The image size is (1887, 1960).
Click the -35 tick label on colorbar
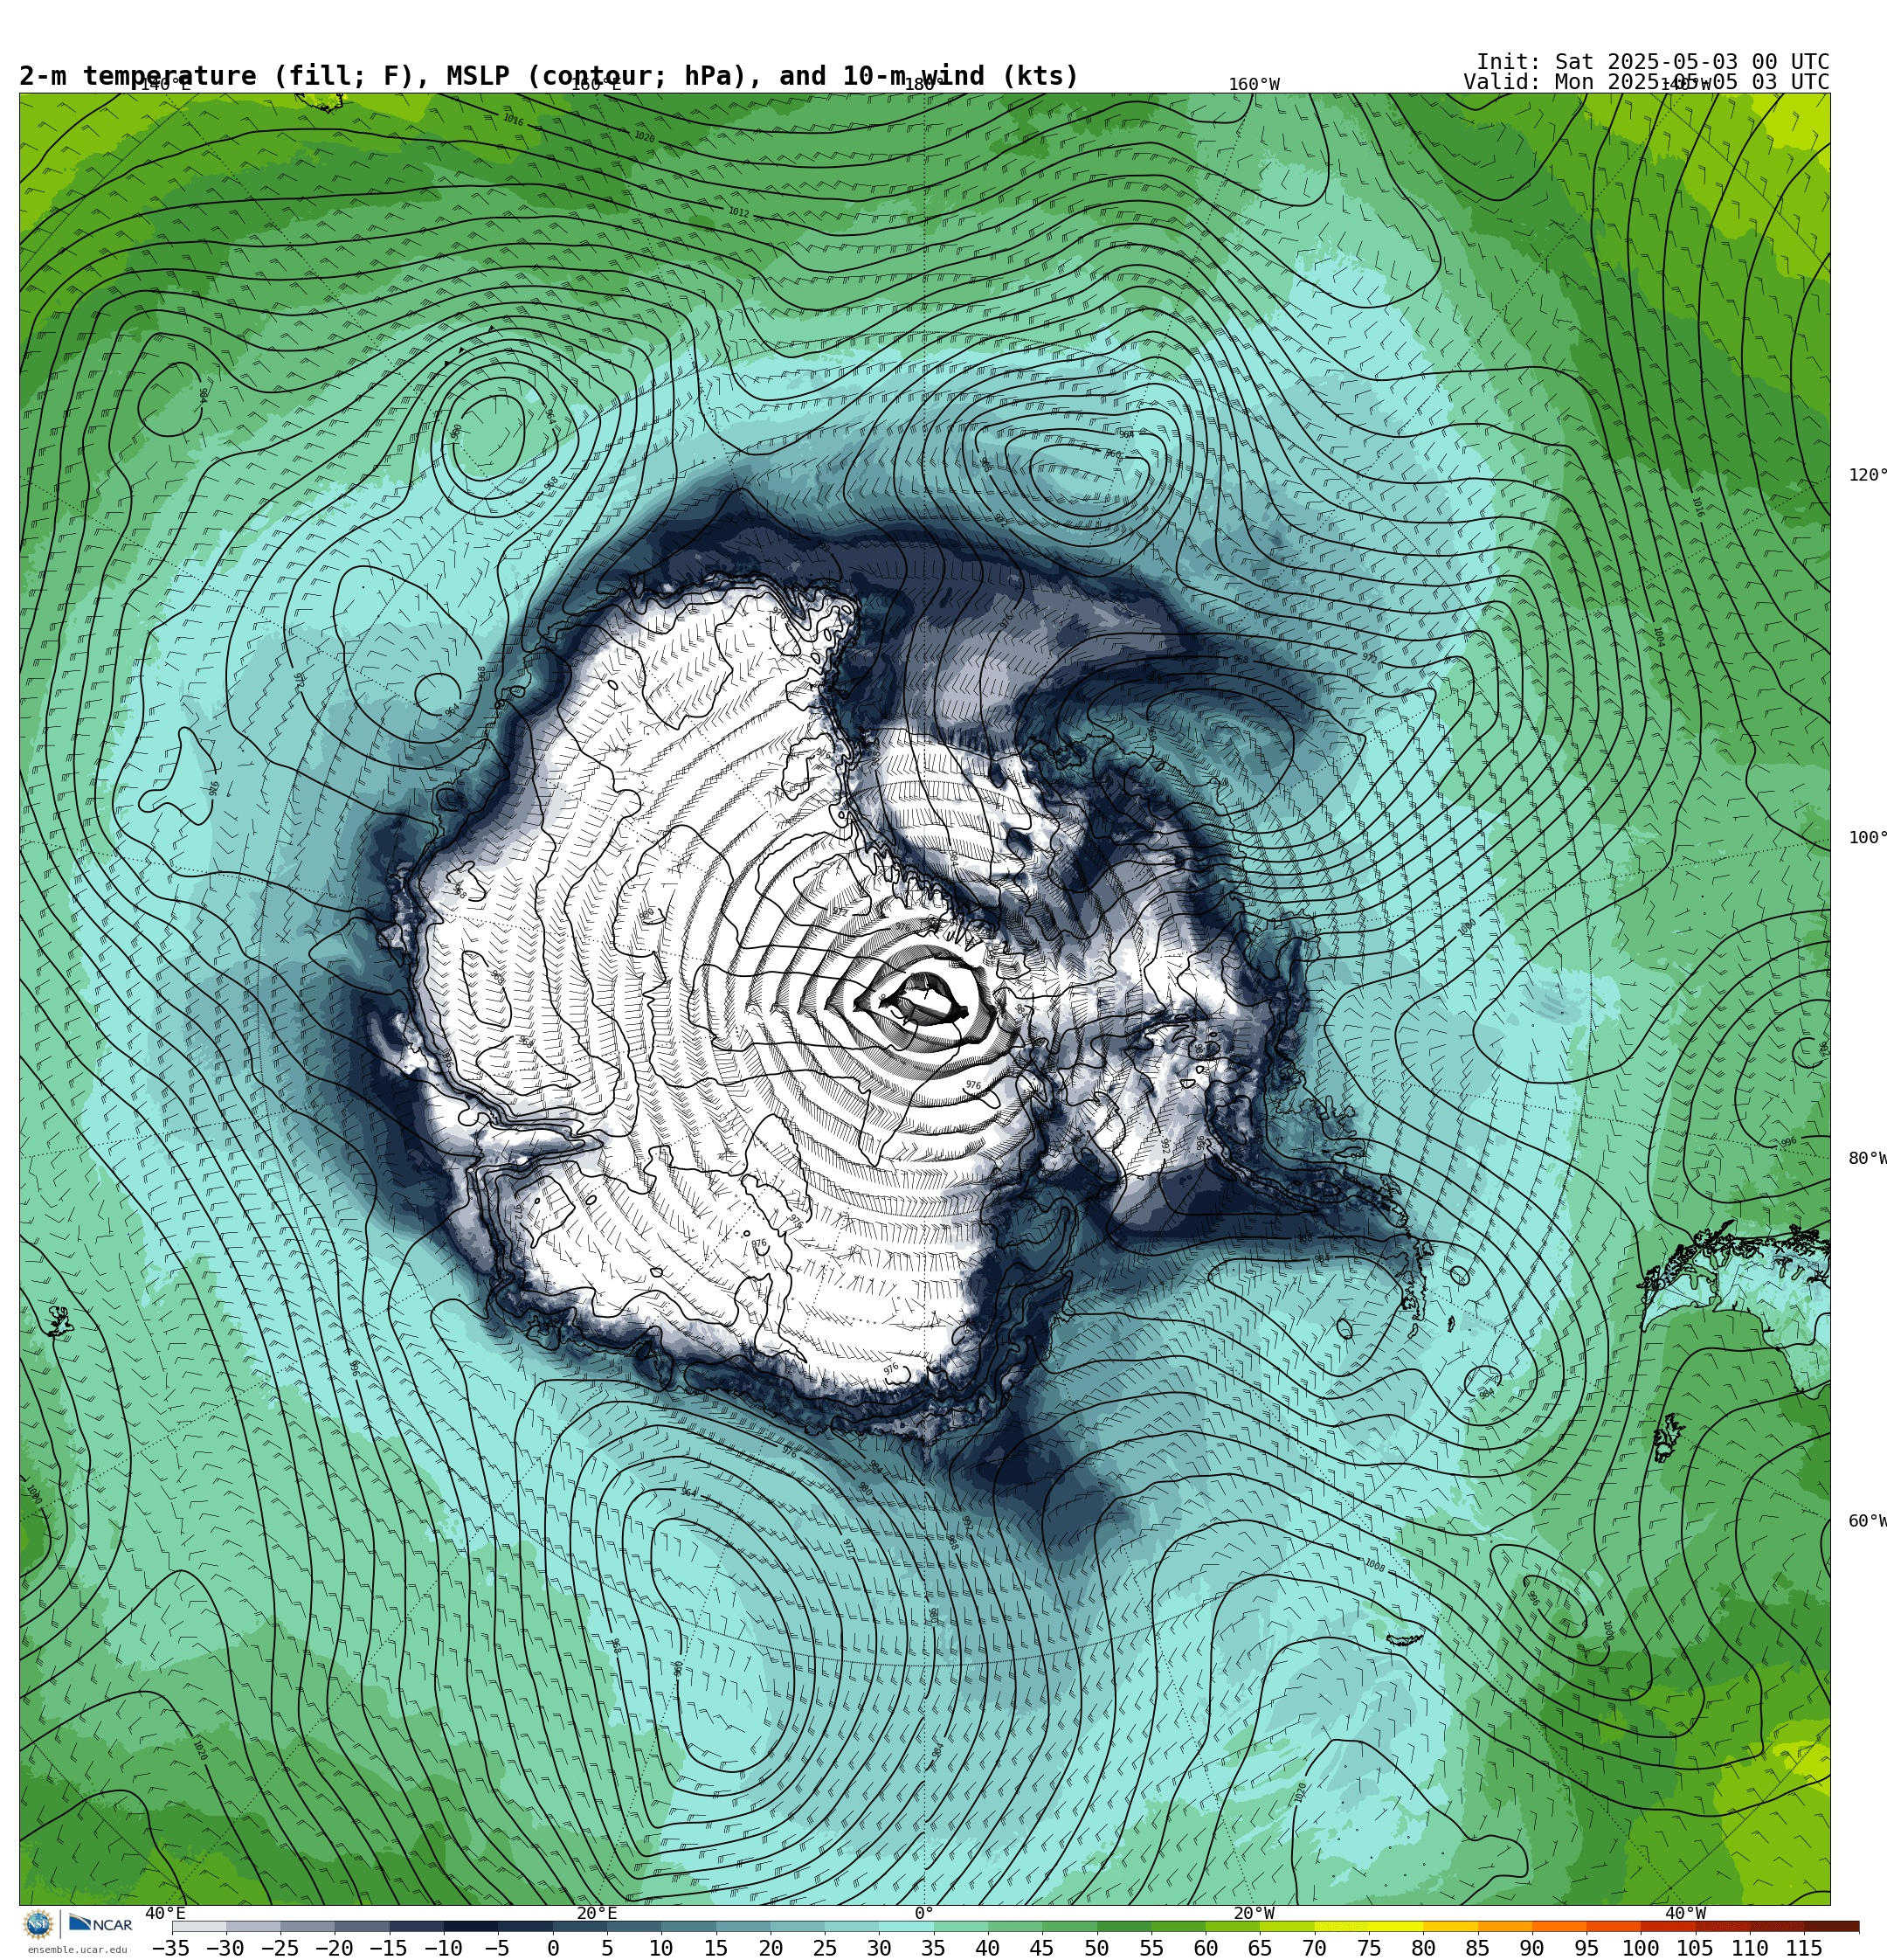[x=171, y=1948]
